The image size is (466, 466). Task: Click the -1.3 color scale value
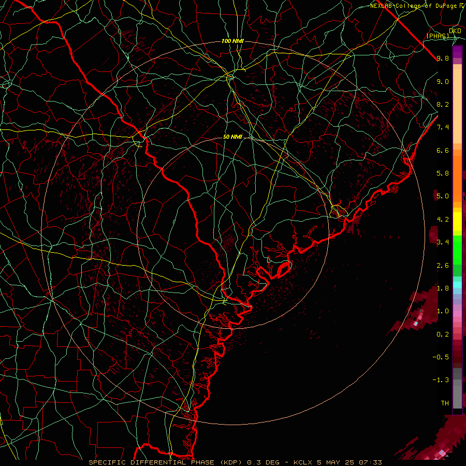tap(441, 380)
